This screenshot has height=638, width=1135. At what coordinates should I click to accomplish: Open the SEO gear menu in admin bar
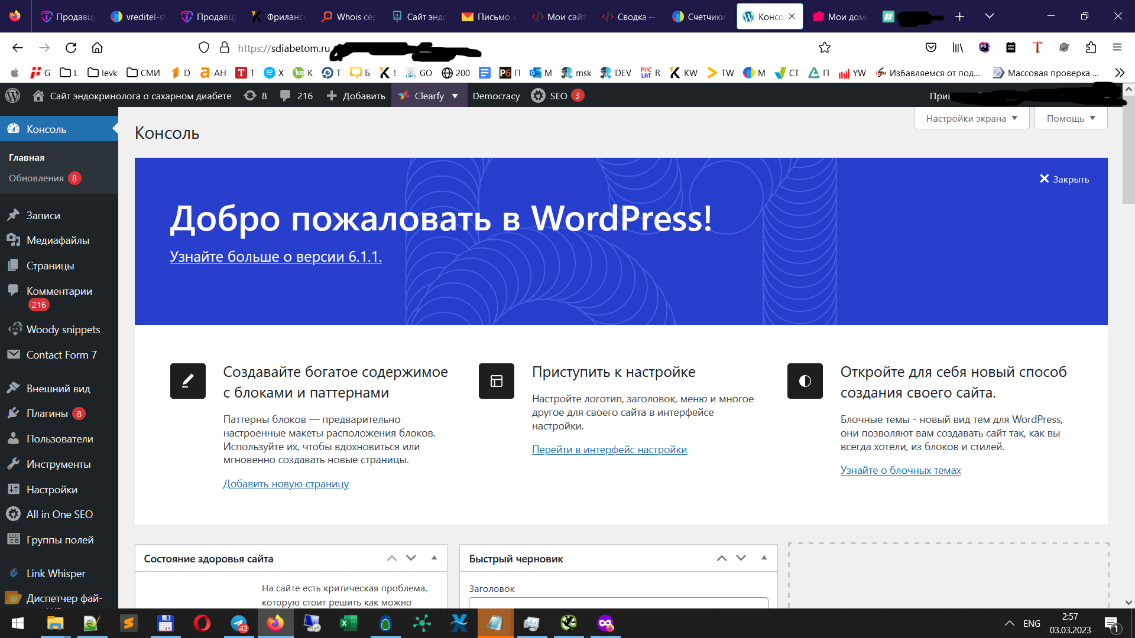pyautogui.click(x=557, y=96)
